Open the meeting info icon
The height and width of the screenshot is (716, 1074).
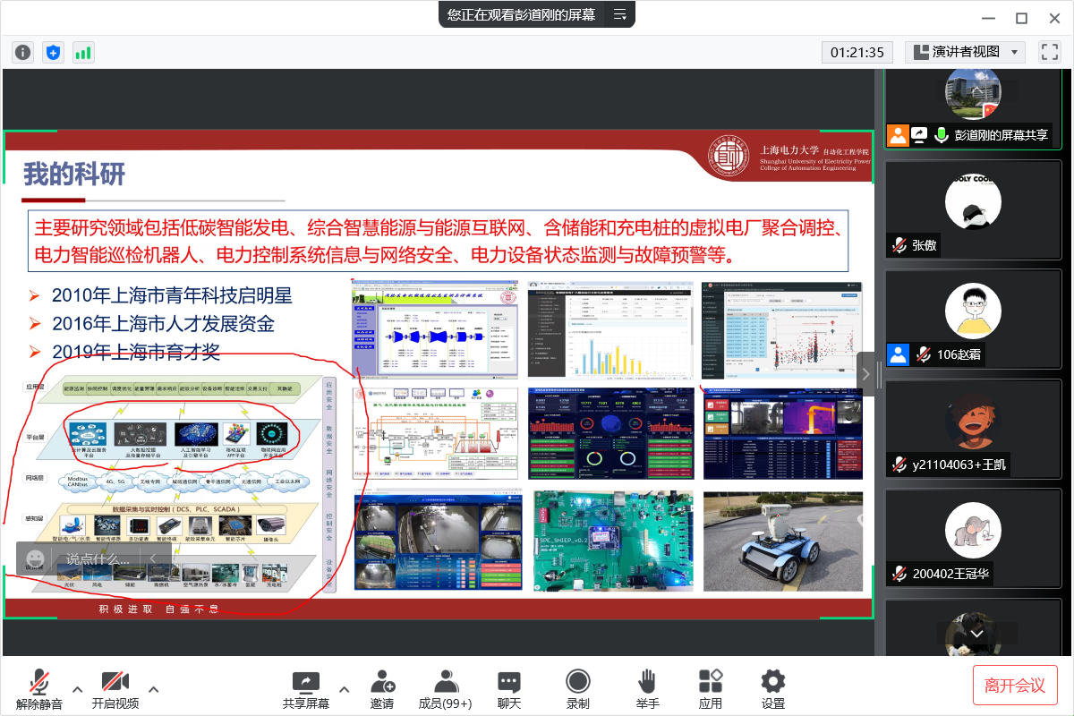coord(22,52)
